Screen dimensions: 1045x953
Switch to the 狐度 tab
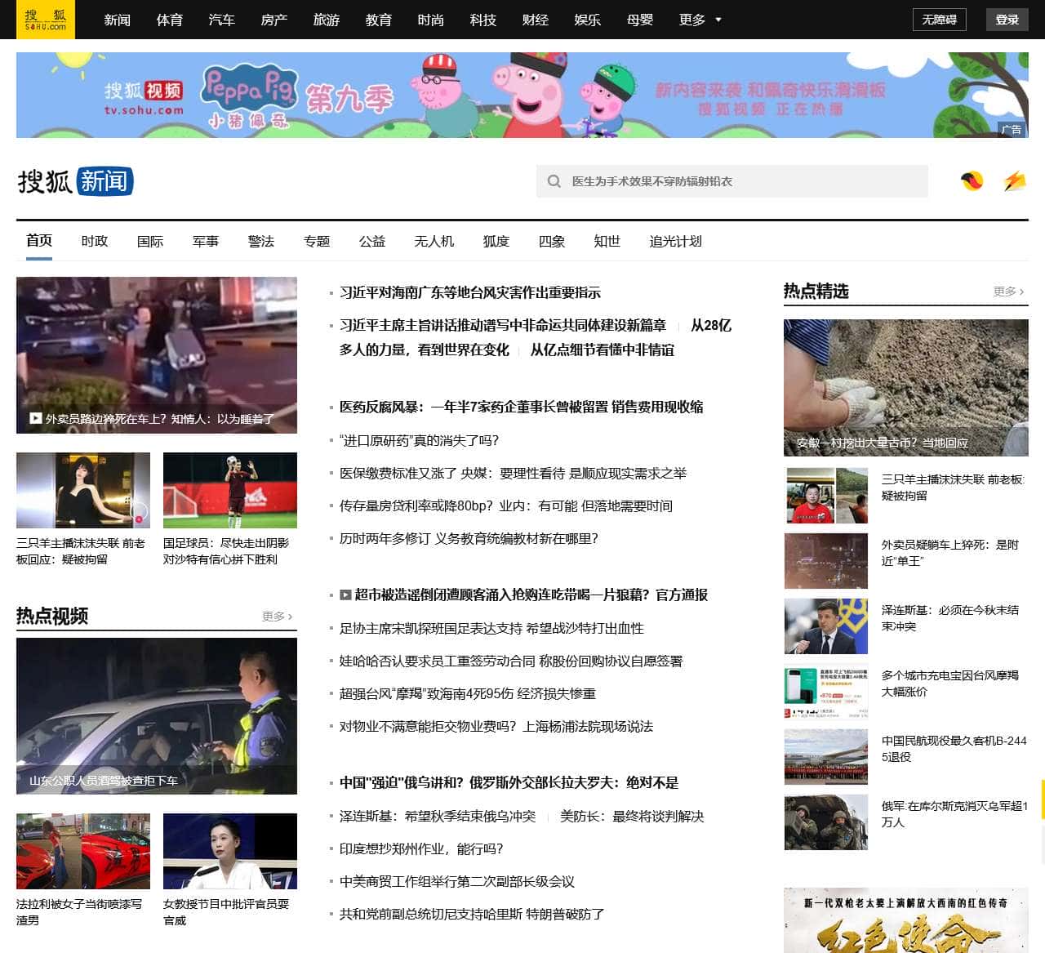[x=496, y=241]
